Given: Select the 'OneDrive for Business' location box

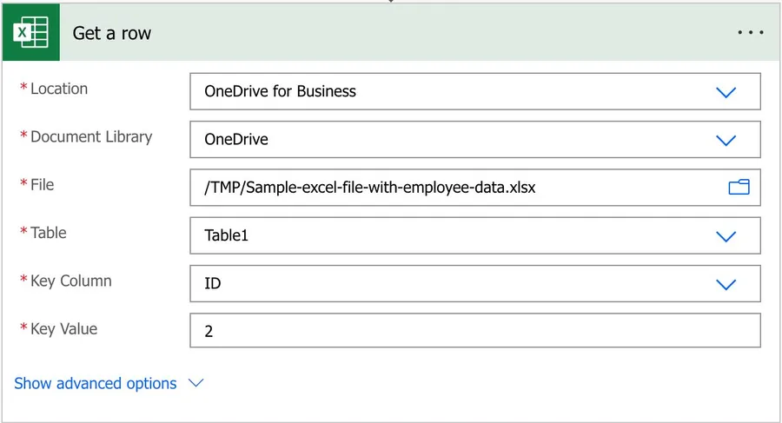Looking at the screenshot, I should (x=434, y=91).
